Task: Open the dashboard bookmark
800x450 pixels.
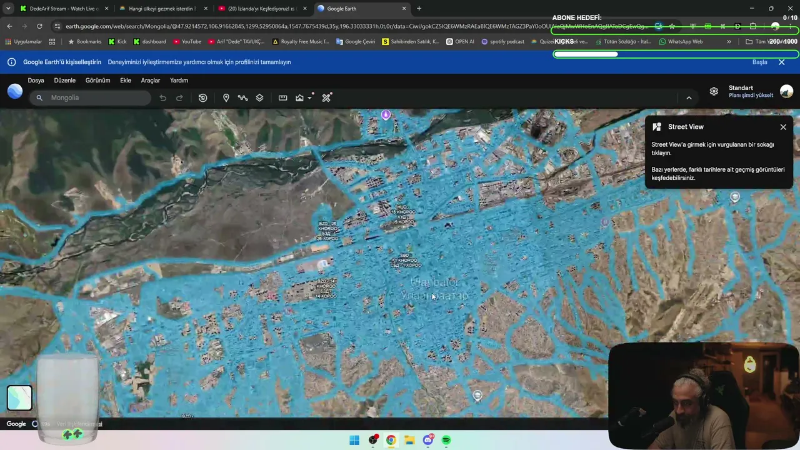Action: 149,42
